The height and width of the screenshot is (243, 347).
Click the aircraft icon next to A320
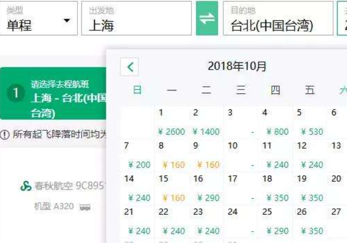(85, 207)
